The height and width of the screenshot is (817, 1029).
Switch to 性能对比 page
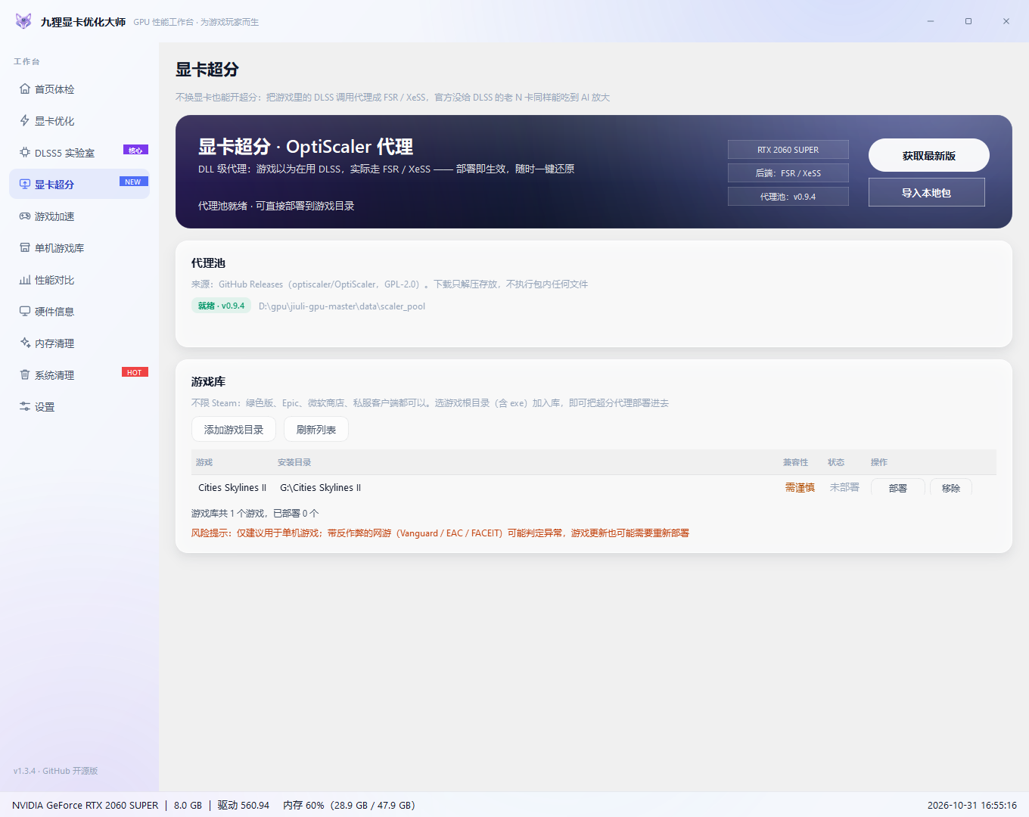79,280
